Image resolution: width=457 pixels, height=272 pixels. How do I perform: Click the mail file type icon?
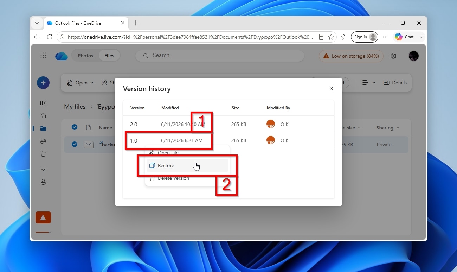point(89,144)
